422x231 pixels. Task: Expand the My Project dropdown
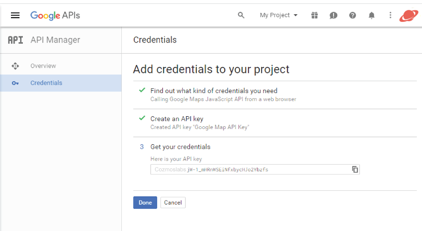tap(278, 15)
